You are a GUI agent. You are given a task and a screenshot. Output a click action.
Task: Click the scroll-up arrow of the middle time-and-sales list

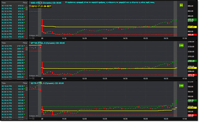click(x=26, y=46)
